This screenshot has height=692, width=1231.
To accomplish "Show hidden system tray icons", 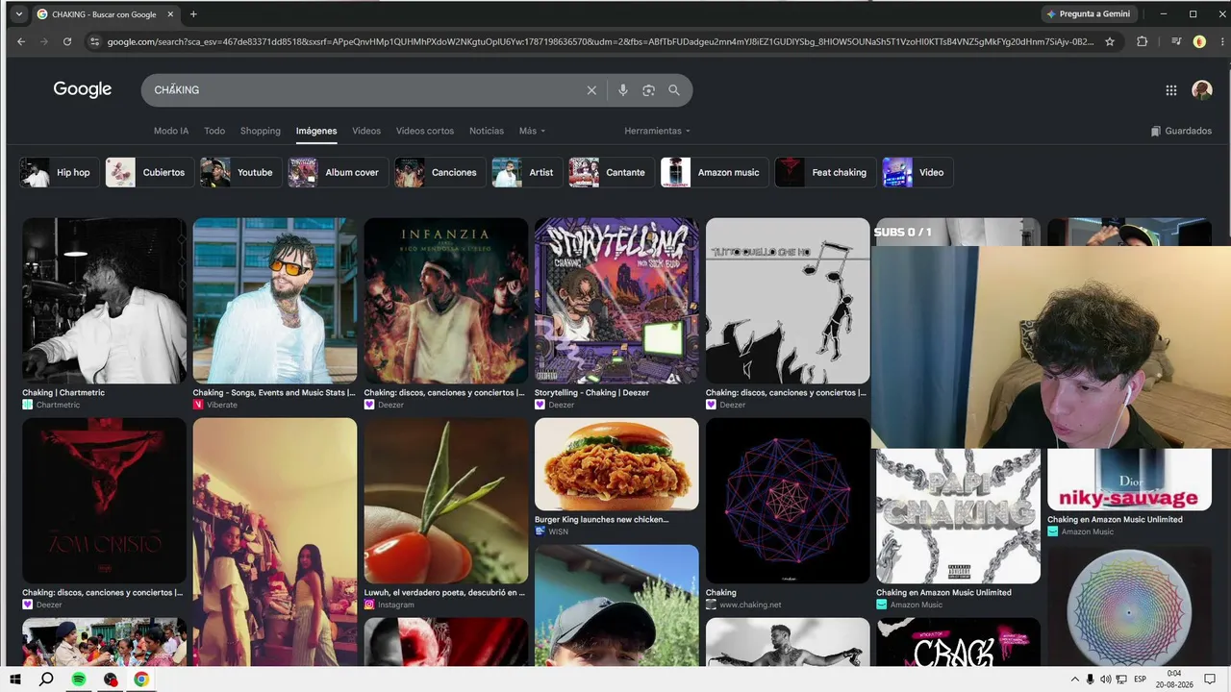I will [x=1075, y=680].
